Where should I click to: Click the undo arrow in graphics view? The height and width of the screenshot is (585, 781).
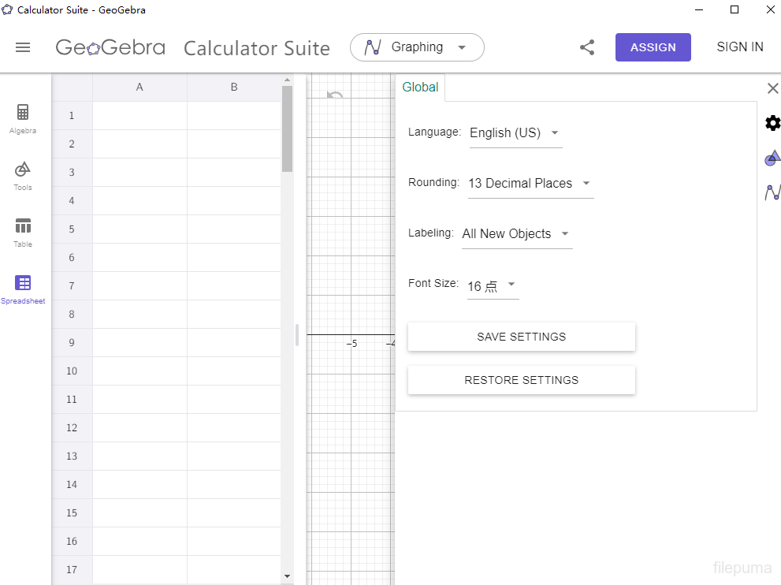click(x=335, y=95)
